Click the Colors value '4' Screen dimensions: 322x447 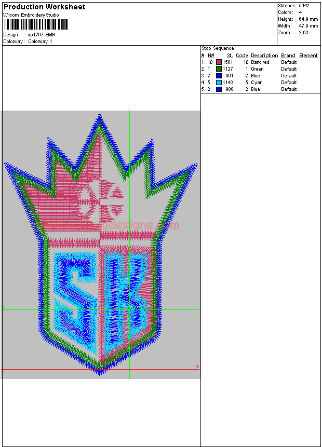tap(300, 12)
